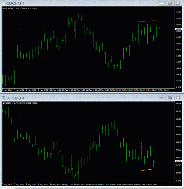The height and width of the screenshot is (189, 184).
Task: Click the 22 May 16:00 time label
Action: point(127,90)
